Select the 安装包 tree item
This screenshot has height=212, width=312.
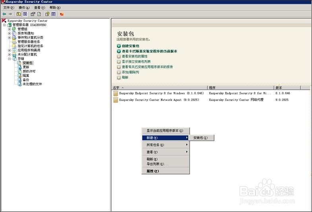[x=28, y=63]
